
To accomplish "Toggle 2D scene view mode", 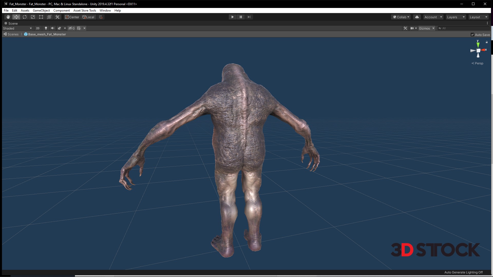I will point(38,28).
